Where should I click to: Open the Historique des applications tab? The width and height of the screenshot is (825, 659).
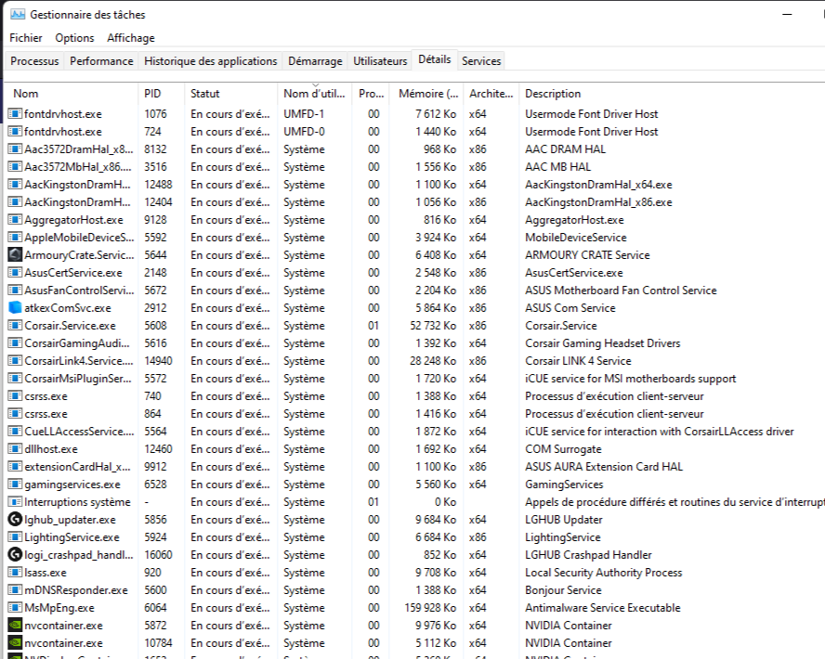[x=211, y=61]
